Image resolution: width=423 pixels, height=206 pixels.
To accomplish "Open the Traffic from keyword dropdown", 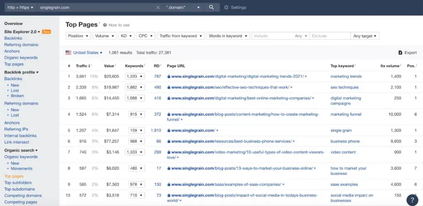I will coord(181,36).
